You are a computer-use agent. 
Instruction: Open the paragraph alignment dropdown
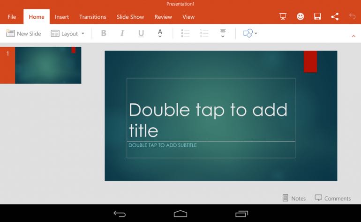223,34
